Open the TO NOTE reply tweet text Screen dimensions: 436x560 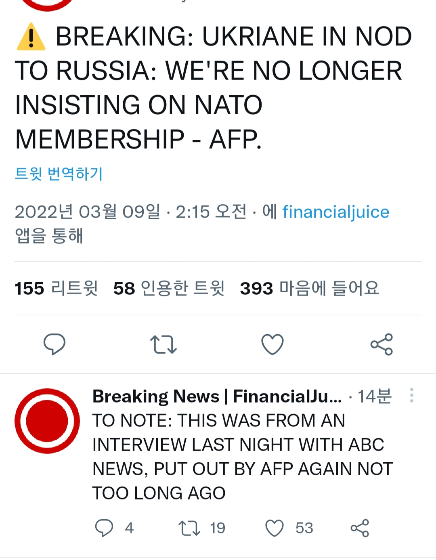pos(242,457)
